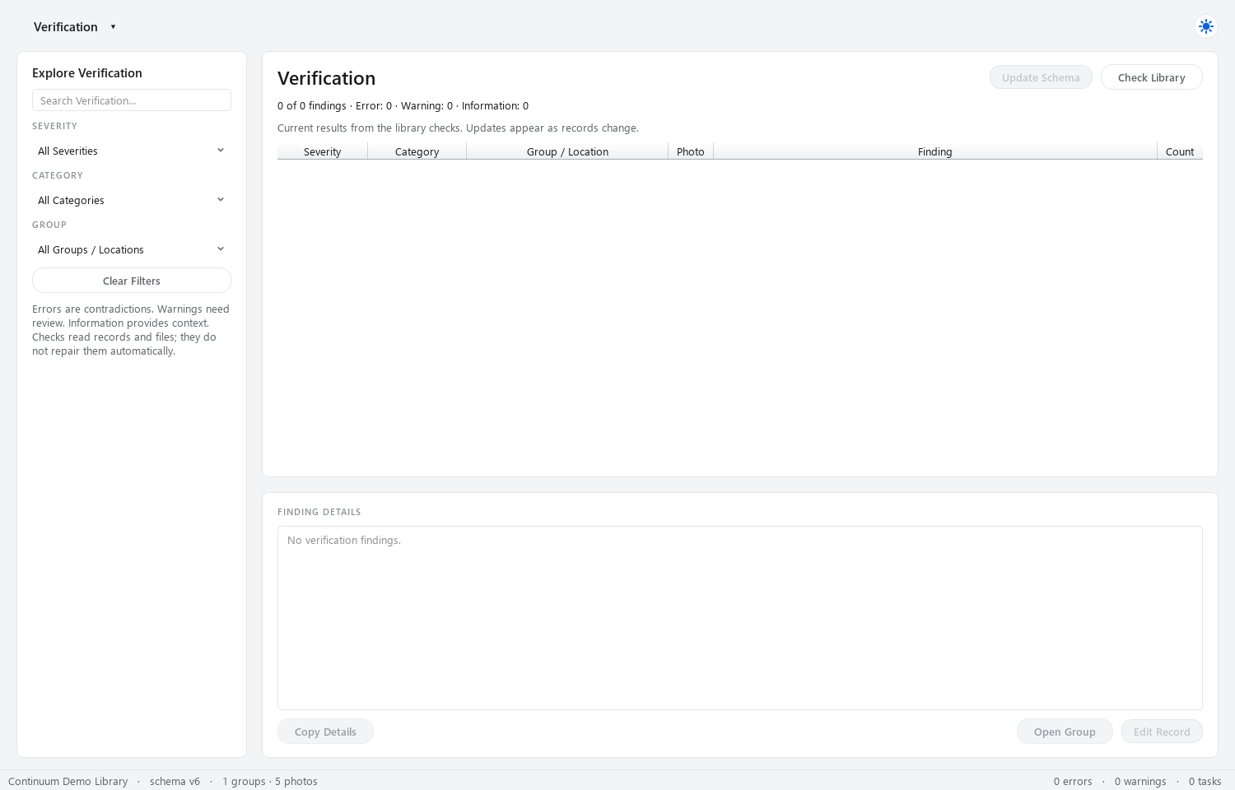Click inside the finding details text area
The width and height of the screenshot is (1235, 790).
click(740, 618)
